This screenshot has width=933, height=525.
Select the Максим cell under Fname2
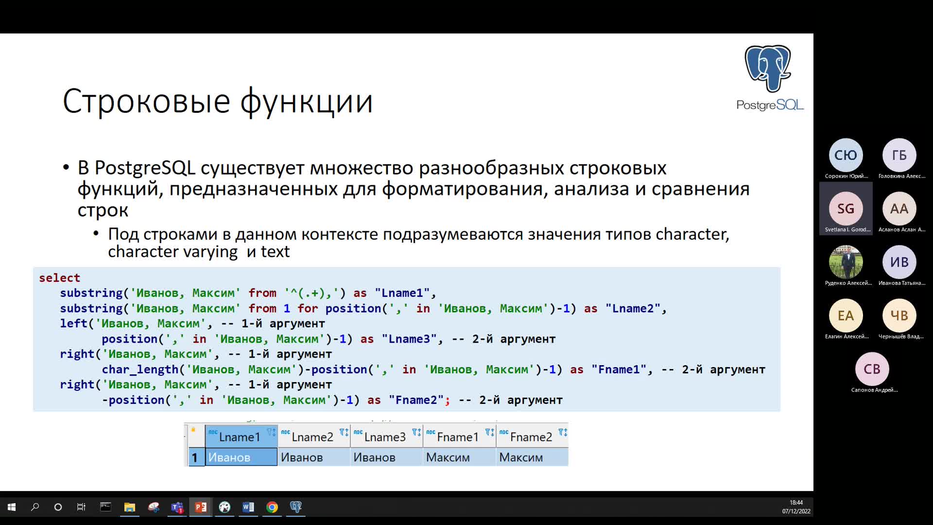(532, 457)
